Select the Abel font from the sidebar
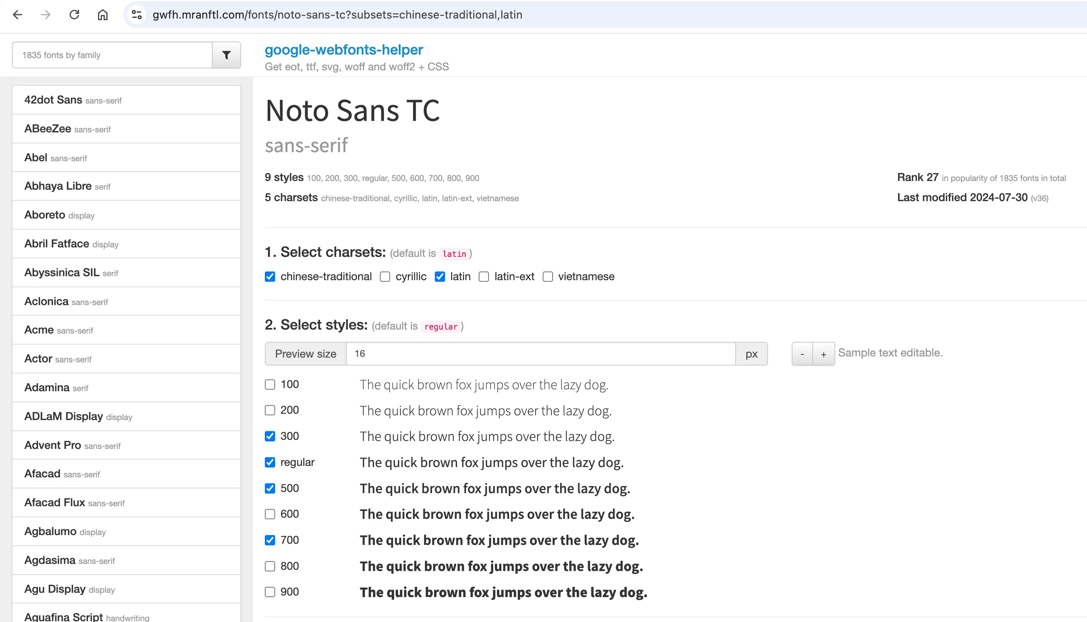Viewport: 1087px width, 622px height. [x=36, y=157]
